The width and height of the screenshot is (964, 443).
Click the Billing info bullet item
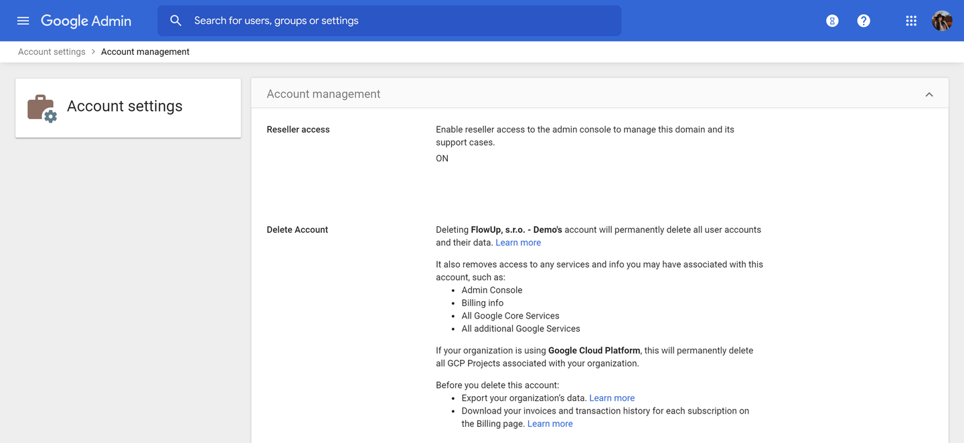[x=482, y=302]
